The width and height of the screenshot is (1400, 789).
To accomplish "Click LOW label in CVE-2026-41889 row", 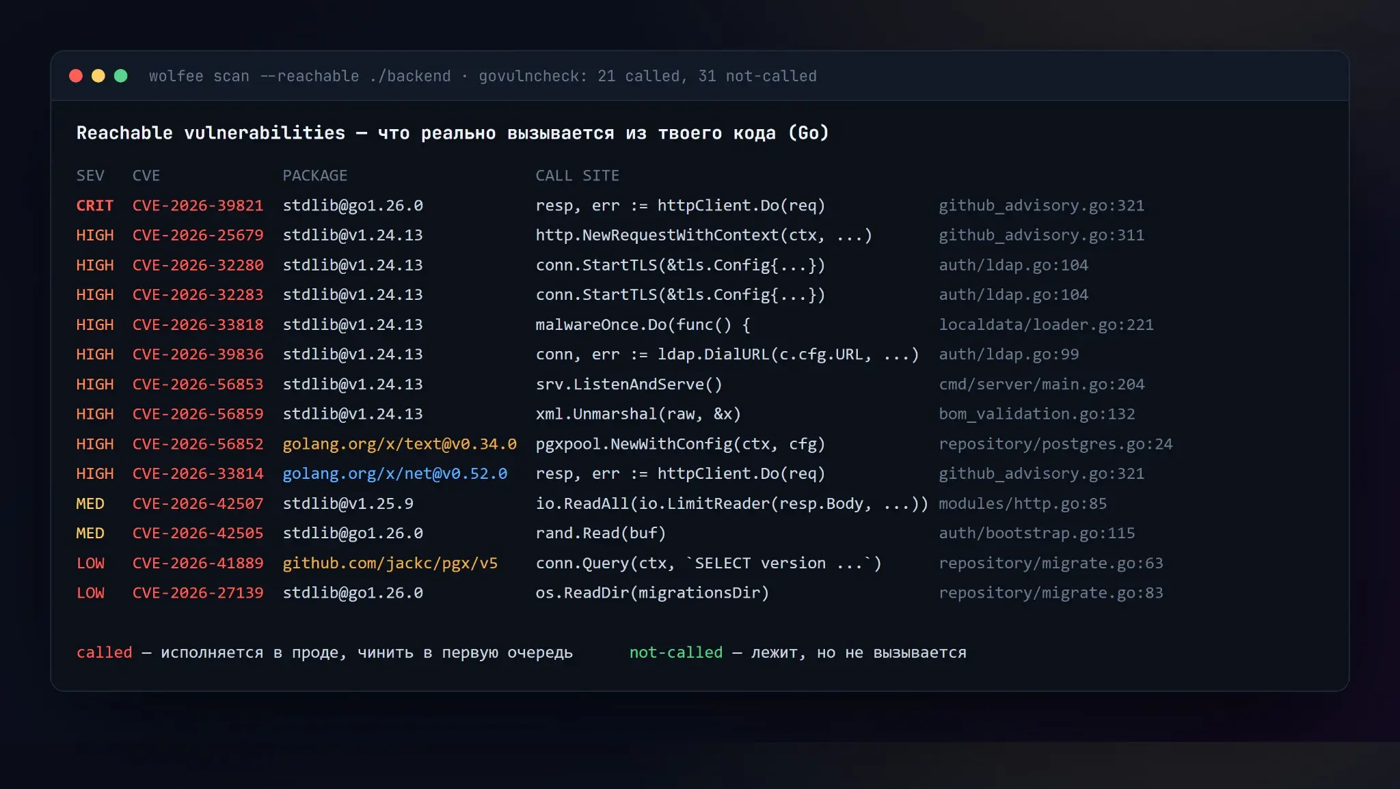I will [90, 563].
